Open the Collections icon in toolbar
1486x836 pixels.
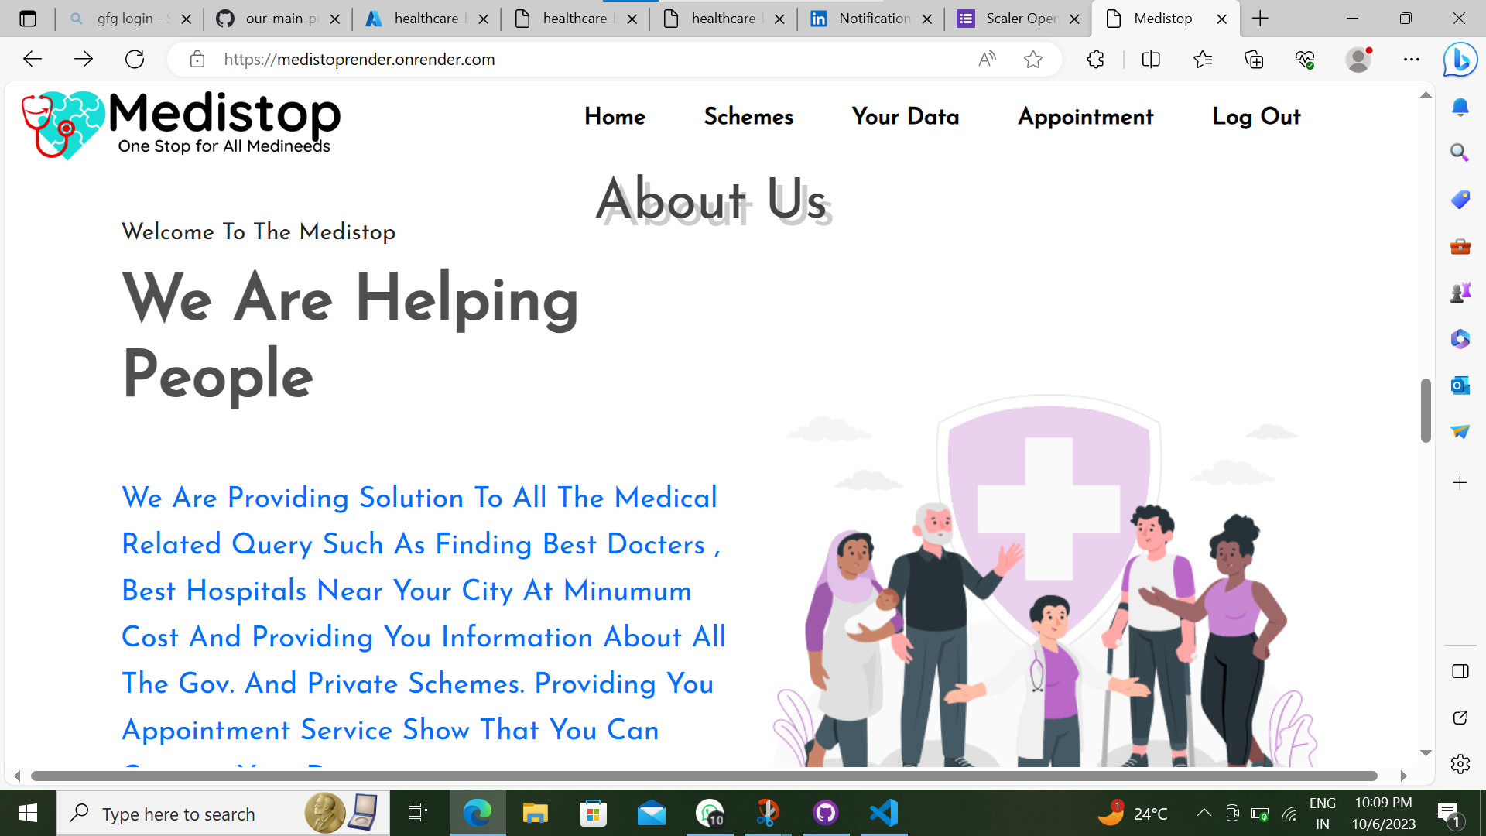[1254, 60]
